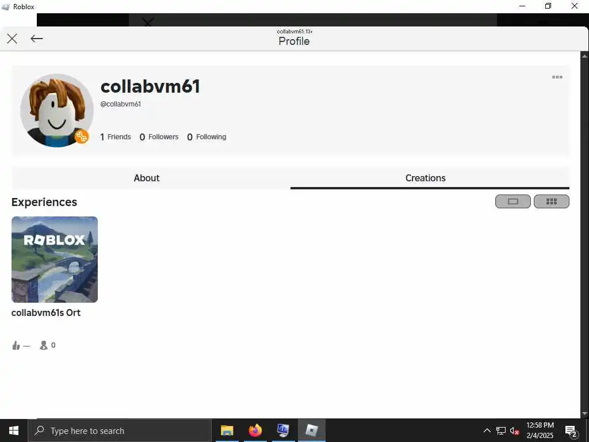Go back using the left arrow icon
Viewport: 589px width, 442px height.
36,39
